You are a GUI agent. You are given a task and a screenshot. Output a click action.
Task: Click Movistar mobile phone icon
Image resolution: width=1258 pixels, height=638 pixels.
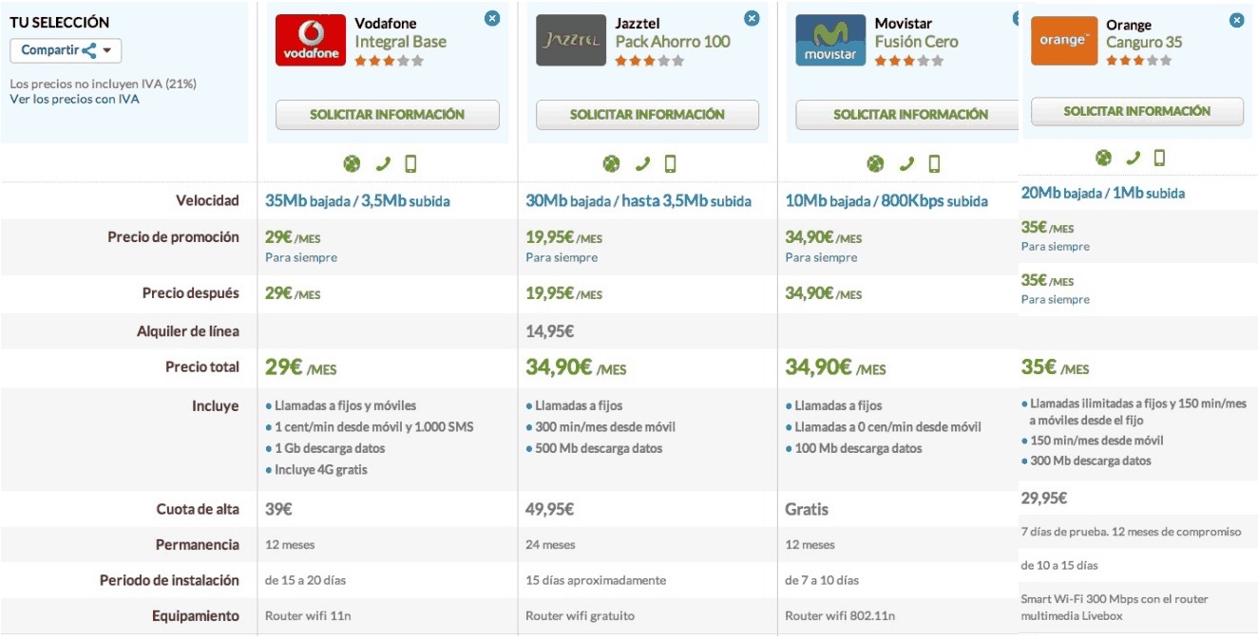pyautogui.click(x=934, y=164)
